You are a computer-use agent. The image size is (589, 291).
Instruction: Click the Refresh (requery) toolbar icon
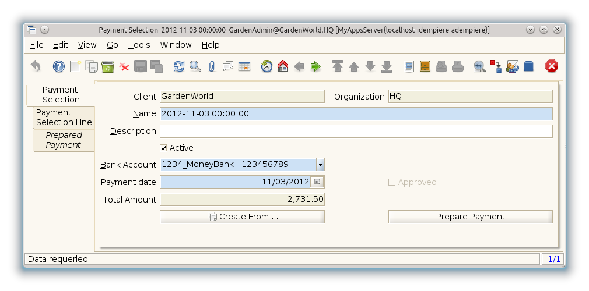179,66
